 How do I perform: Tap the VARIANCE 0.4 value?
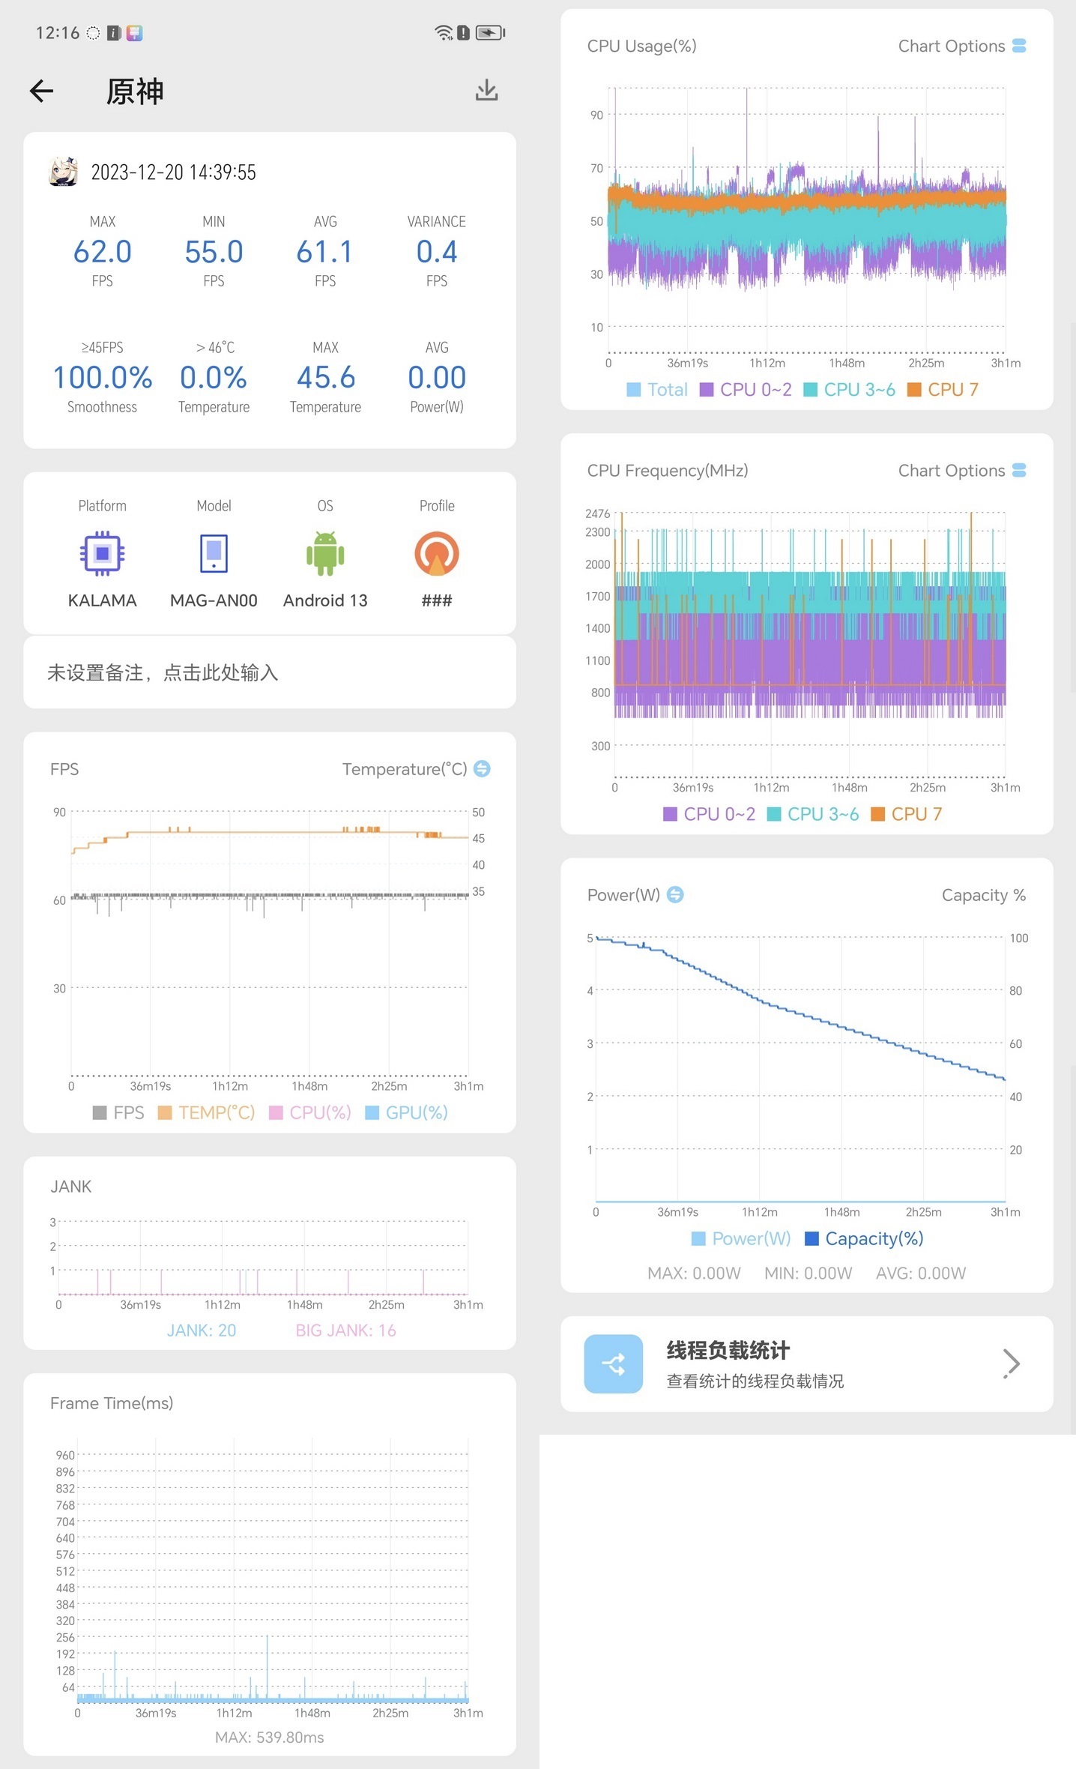[x=437, y=252]
